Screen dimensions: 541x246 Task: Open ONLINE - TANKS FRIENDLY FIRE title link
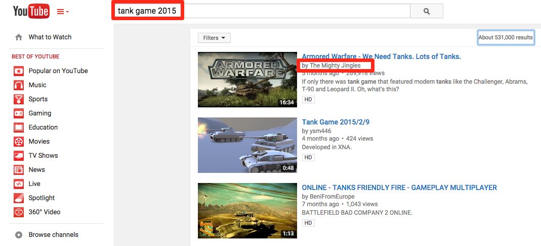pos(399,188)
